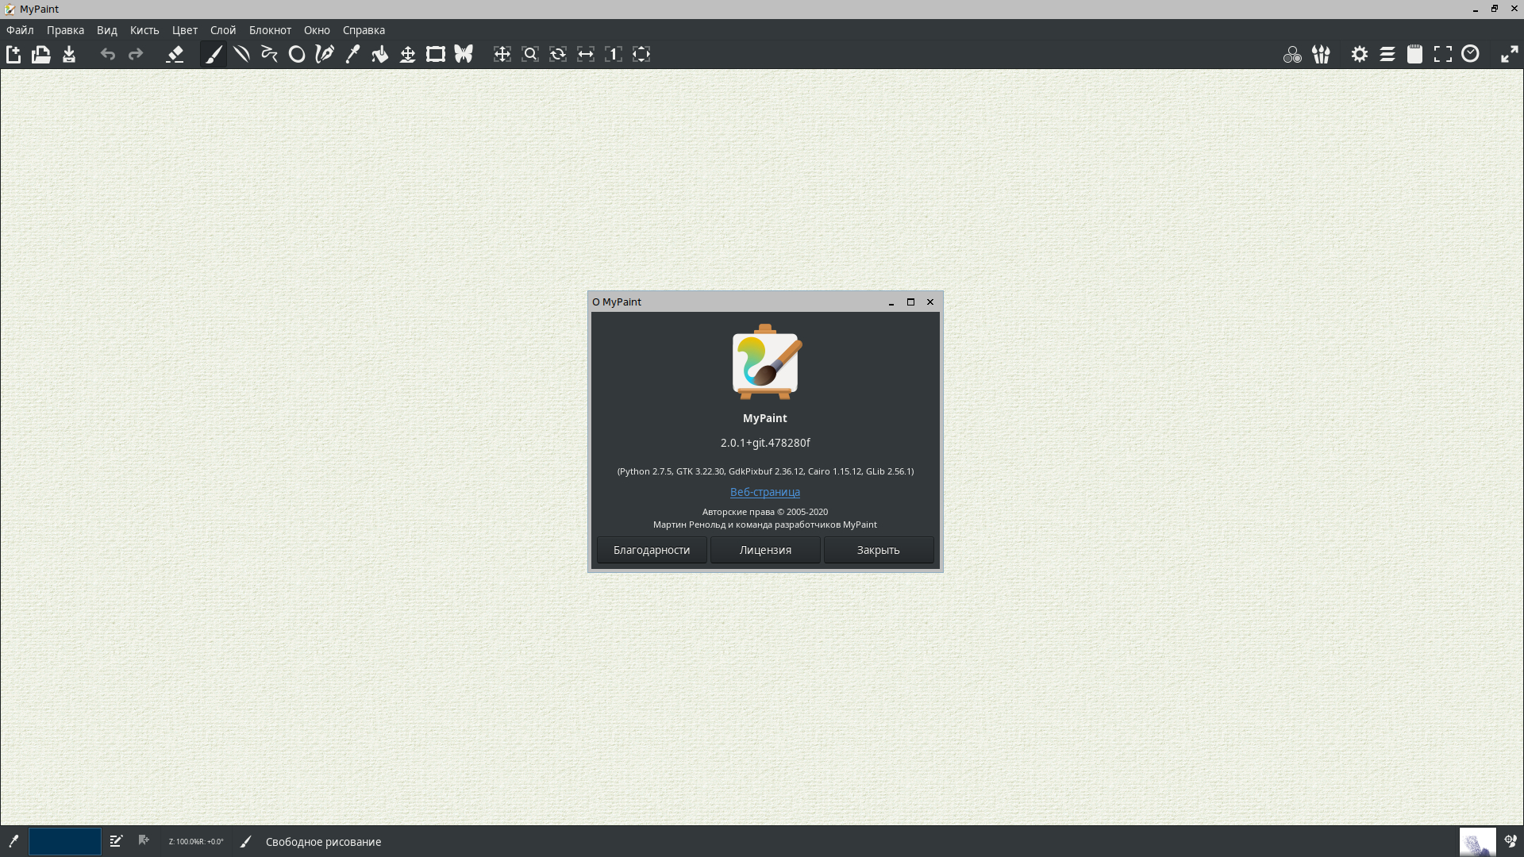
Task: Click the MyPaint easel logo image
Action: (766, 362)
